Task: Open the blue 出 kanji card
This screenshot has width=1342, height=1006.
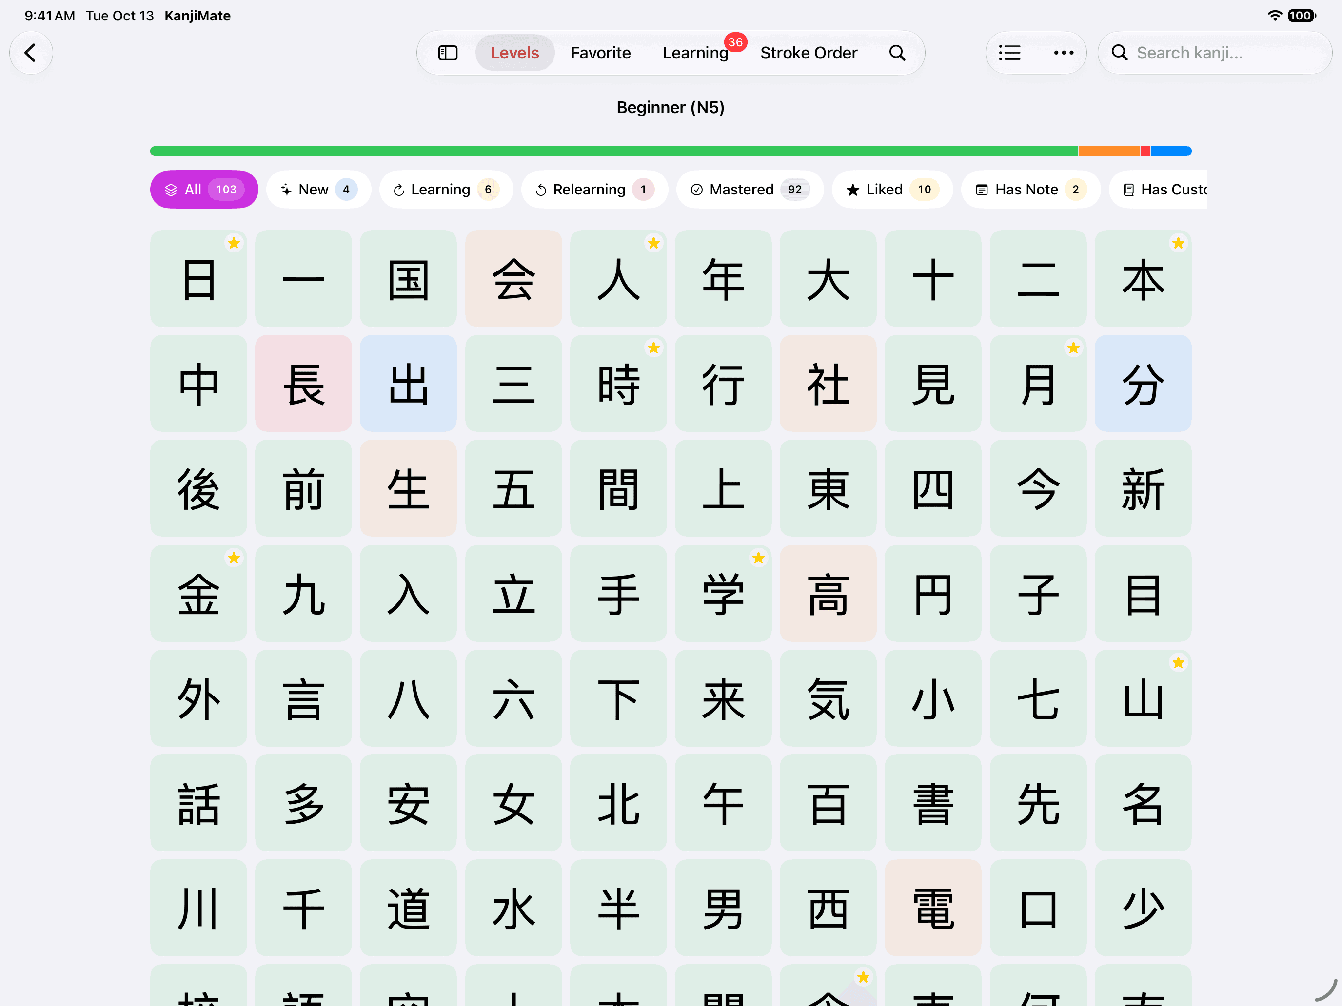Action: pos(408,383)
